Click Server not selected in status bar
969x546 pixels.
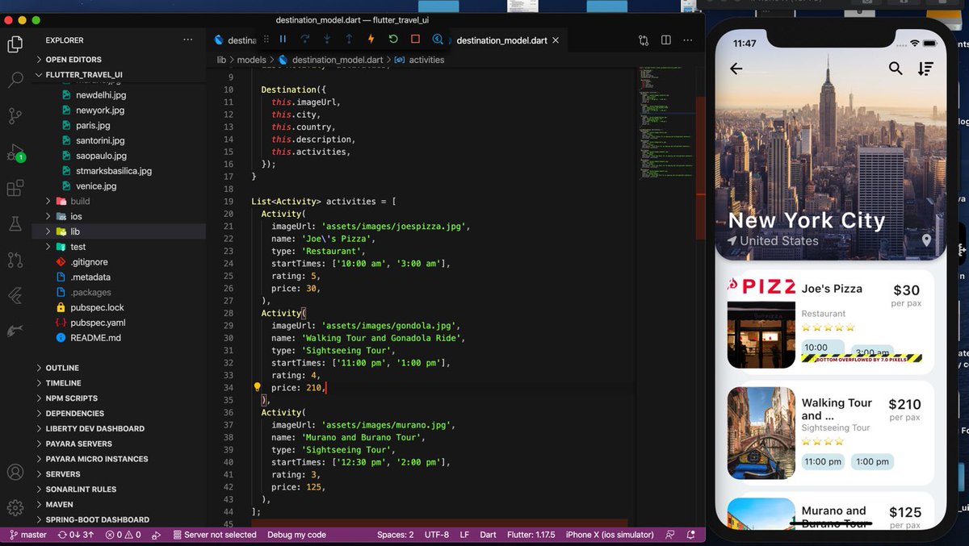point(213,535)
